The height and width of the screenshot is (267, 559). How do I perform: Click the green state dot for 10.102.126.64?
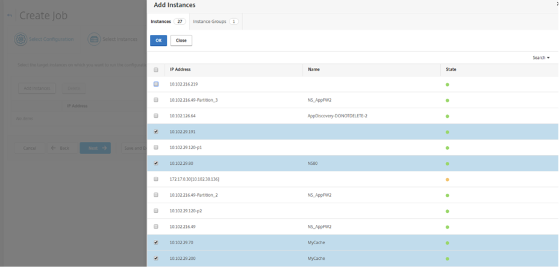pyautogui.click(x=448, y=117)
